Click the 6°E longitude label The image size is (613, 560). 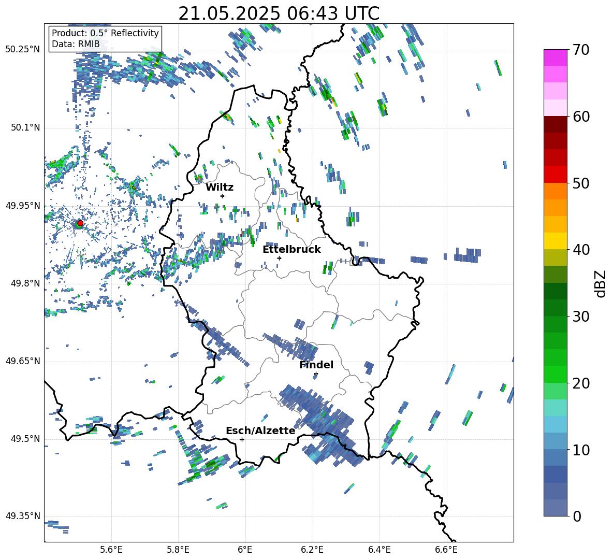coord(245,550)
